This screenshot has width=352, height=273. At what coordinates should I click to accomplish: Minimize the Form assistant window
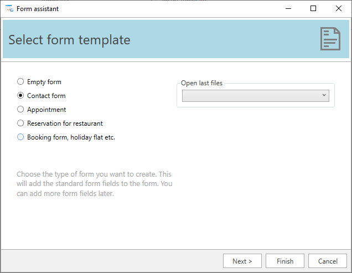[288, 8]
